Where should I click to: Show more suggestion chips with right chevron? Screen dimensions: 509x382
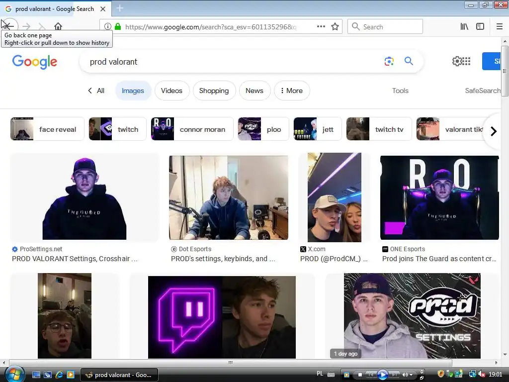pos(494,131)
